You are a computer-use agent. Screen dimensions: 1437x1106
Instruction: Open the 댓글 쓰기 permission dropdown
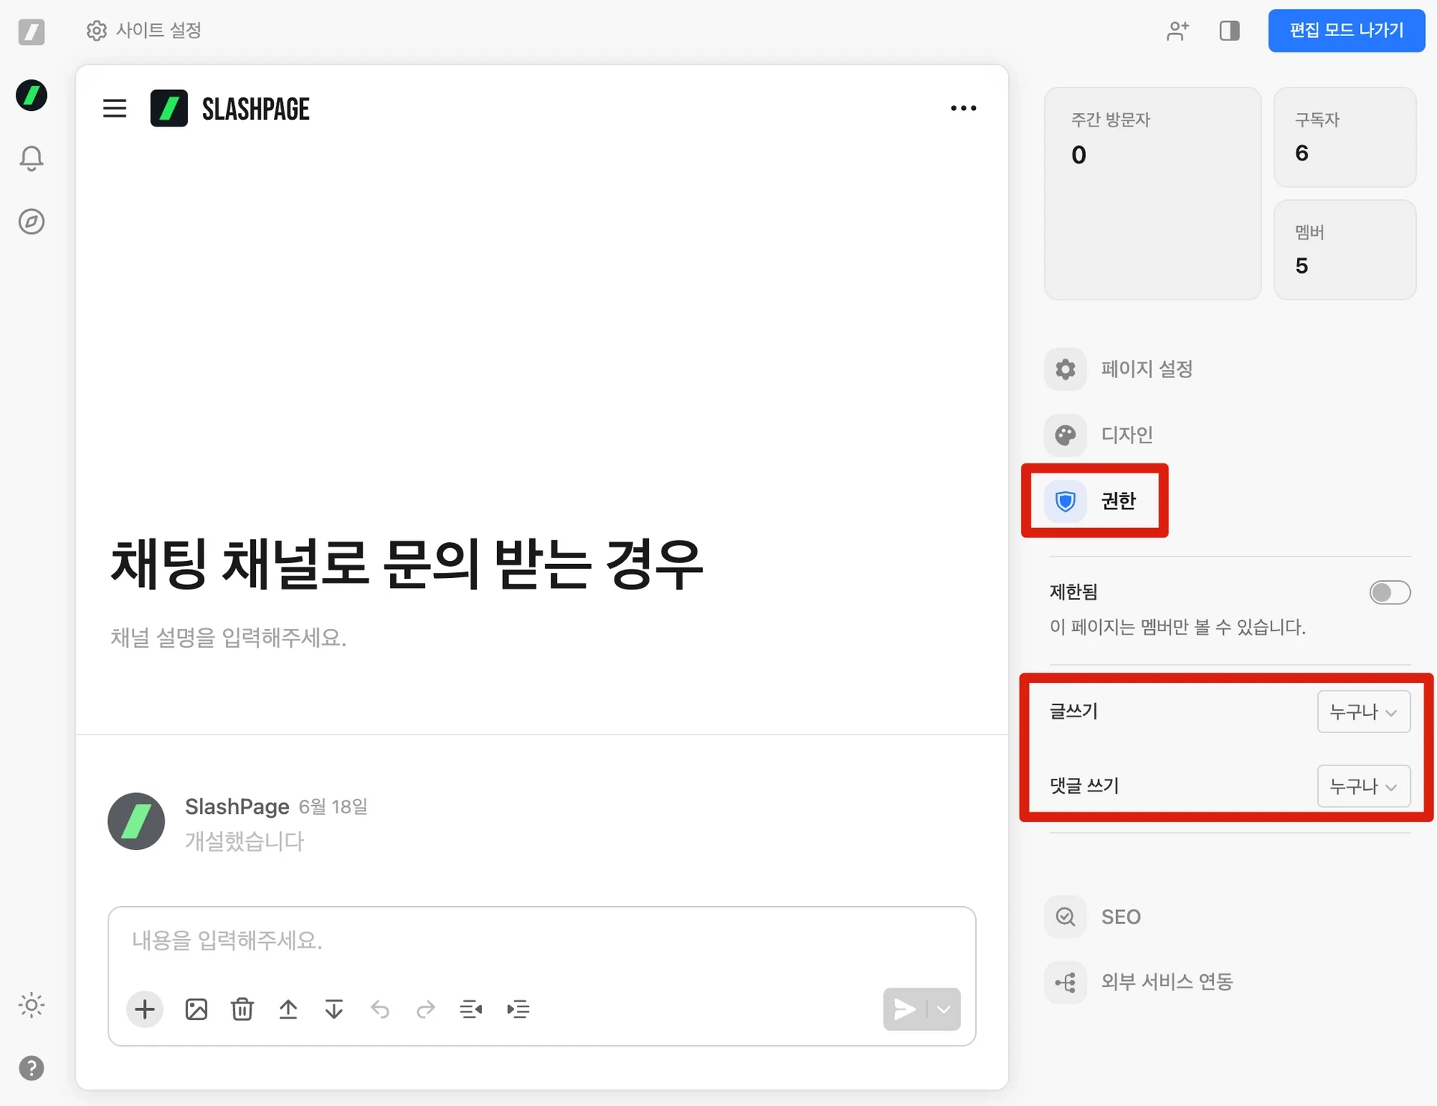(x=1363, y=786)
